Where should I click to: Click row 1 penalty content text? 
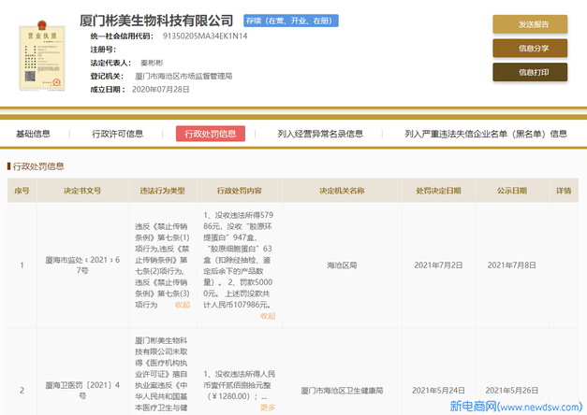click(x=239, y=260)
